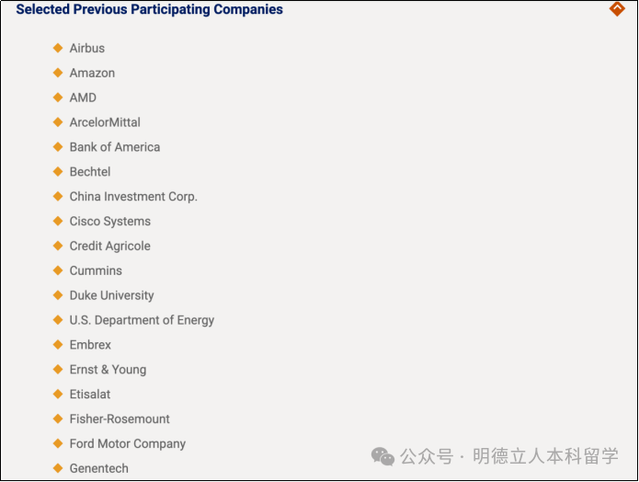Click the WeChat logo icon in watermark

(x=382, y=456)
